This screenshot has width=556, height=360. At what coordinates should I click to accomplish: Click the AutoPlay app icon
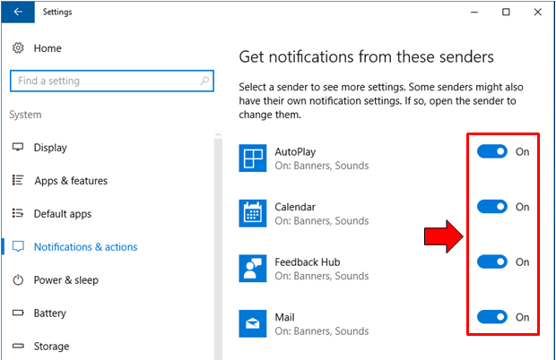click(254, 158)
